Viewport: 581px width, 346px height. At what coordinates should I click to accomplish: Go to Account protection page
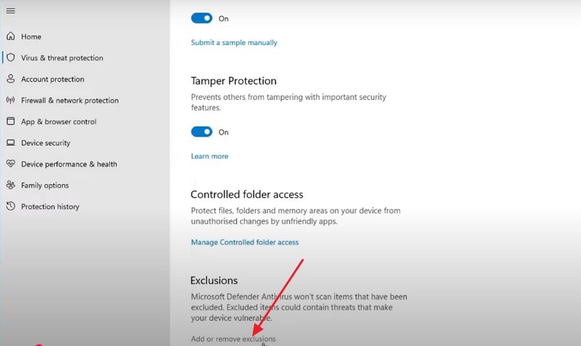coord(53,79)
